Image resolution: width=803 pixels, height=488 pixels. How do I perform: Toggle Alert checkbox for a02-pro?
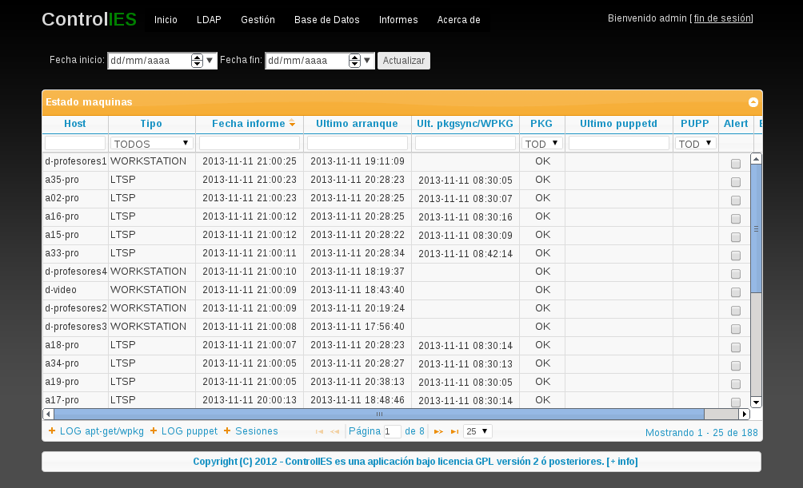tap(736, 200)
